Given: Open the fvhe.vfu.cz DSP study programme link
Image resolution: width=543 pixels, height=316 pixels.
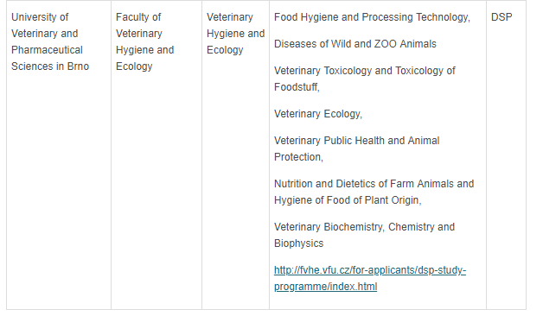Looking at the screenshot, I should coord(370,278).
